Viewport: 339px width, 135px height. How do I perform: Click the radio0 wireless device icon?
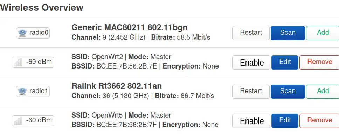(x=22, y=33)
